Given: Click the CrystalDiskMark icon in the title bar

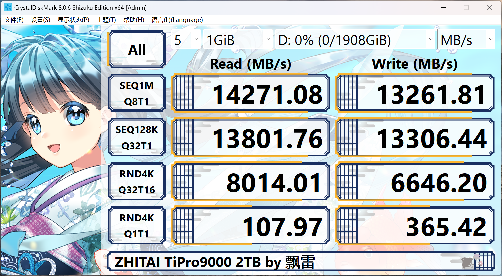Looking at the screenshot, I should 7,7.
